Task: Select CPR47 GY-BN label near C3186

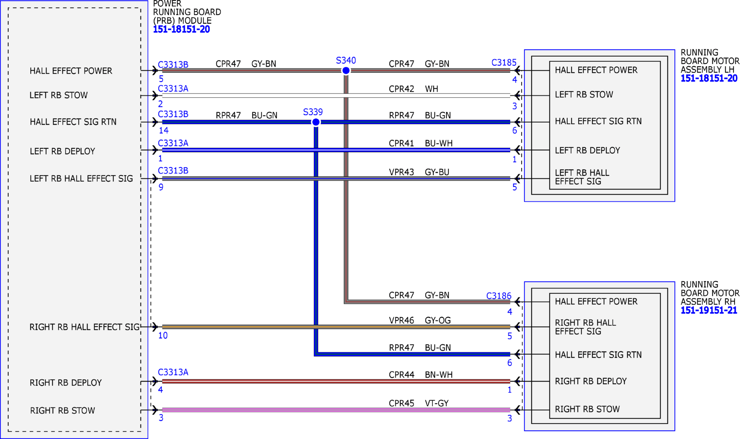Action: click(419, 295)
